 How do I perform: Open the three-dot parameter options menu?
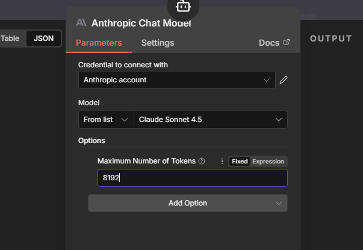click(x=222, y=161)
